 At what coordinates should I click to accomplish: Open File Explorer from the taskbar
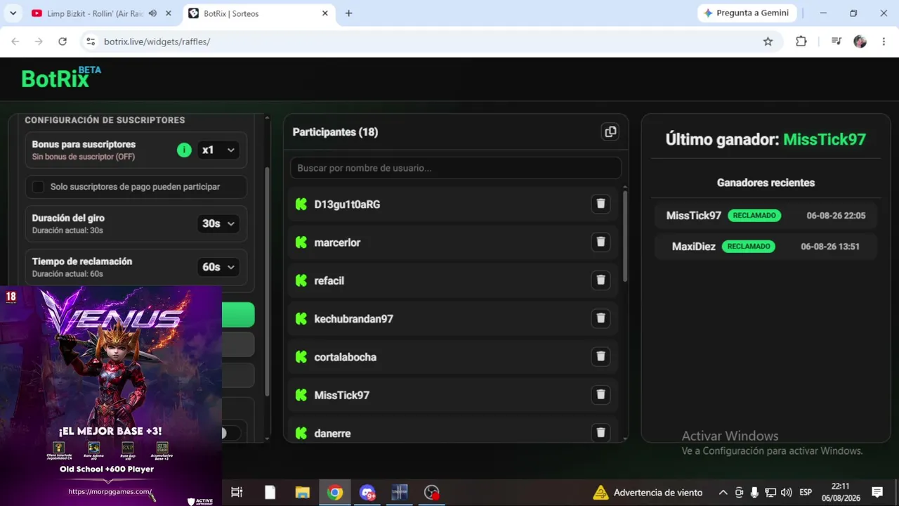click(x=302, y=493)
